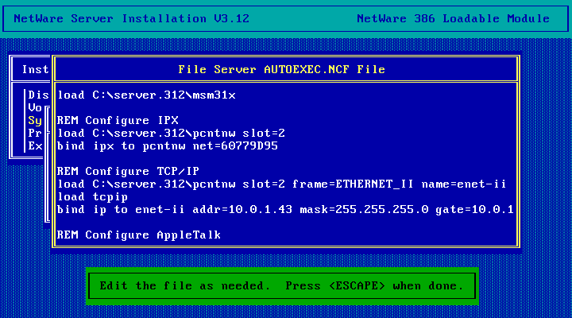572x318 pixels.
Task: Click the 'Press <ESCAPE> when done.' hint
Action: [x=375, y=286]
